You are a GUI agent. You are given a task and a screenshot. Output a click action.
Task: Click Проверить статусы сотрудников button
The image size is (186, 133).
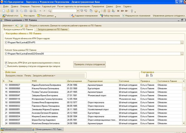point(89,64)
